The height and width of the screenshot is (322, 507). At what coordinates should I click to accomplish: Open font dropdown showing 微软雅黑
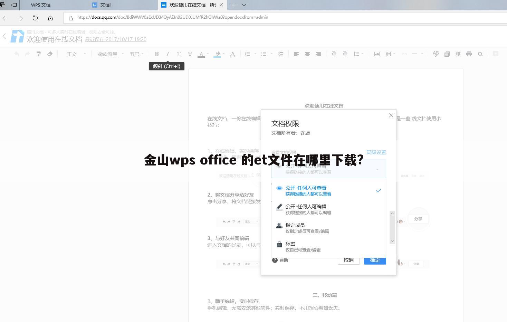point(111,54)
